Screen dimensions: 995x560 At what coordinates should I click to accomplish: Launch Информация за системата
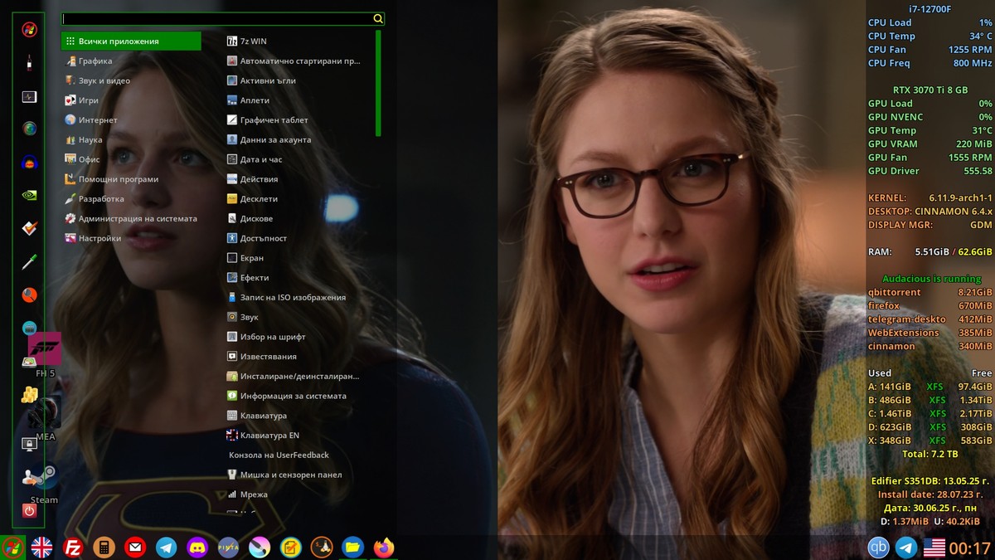coord(293,397)
